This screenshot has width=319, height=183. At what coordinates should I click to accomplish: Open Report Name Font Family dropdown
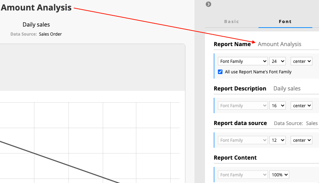[x=243, y=61]
